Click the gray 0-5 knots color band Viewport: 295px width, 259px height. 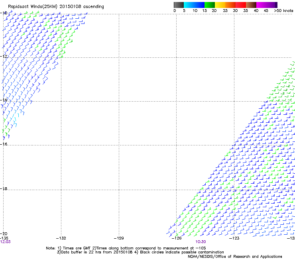179,5
